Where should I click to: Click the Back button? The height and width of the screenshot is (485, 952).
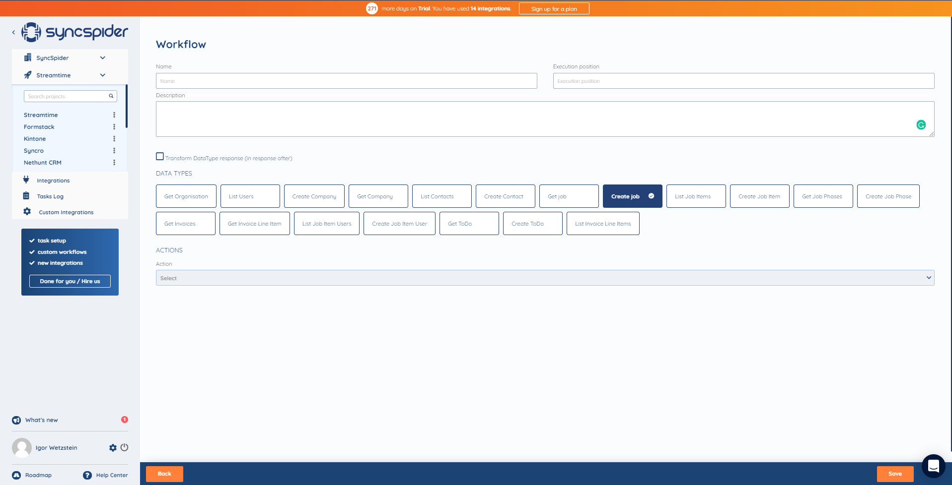164,474
